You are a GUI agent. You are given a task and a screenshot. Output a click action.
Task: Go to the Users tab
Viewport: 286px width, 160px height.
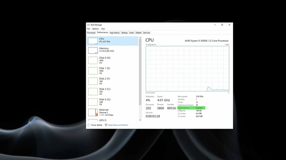(x=132, y=33)
